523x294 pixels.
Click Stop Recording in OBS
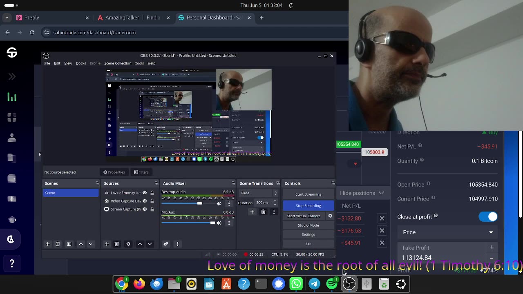(x=308, y=206)
